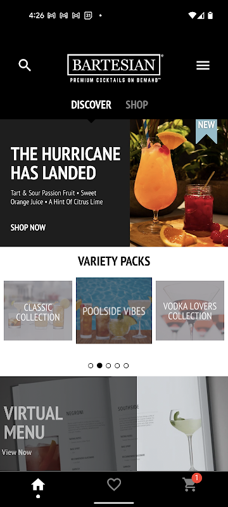
Task: Tap the NEW ribbon badge
Action: 206,131
